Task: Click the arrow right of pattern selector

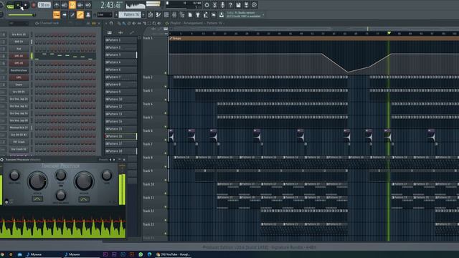Action: pos(143,14)
